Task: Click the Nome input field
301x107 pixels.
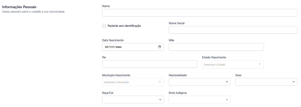Action: point(200,13)
